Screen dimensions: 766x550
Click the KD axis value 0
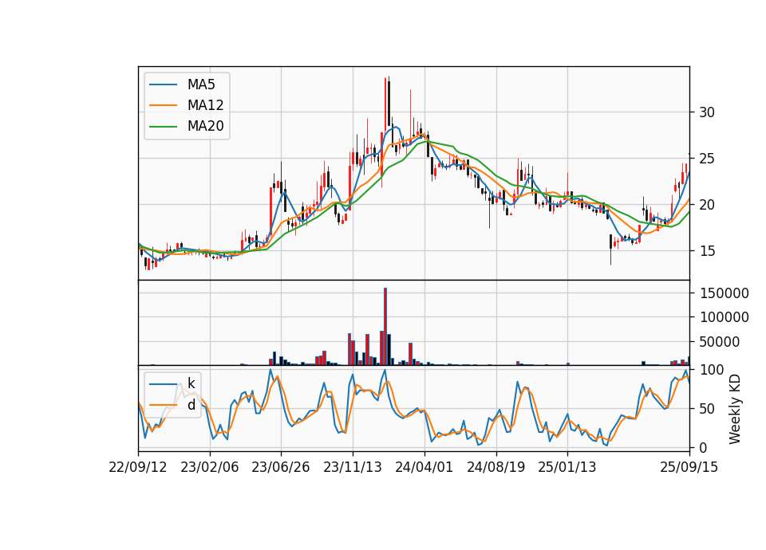[x=703, y=447]
